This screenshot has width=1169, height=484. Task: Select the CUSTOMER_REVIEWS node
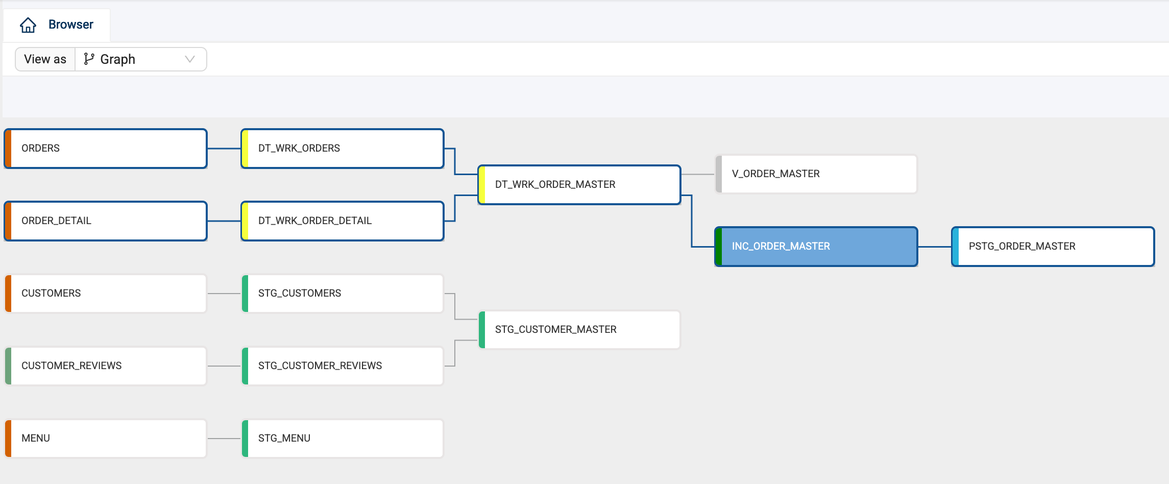(x=106, y=366)
